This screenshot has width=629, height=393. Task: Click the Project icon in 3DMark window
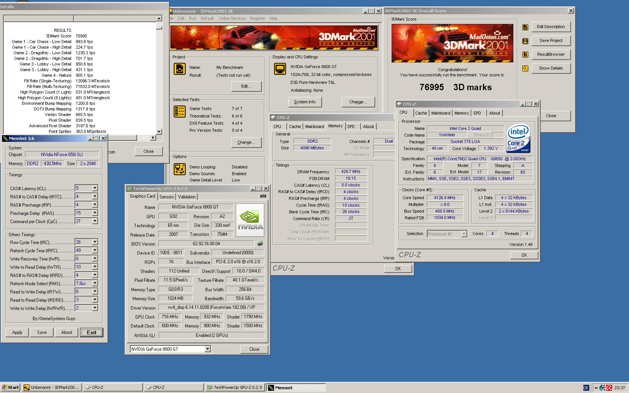click(180, 69)
